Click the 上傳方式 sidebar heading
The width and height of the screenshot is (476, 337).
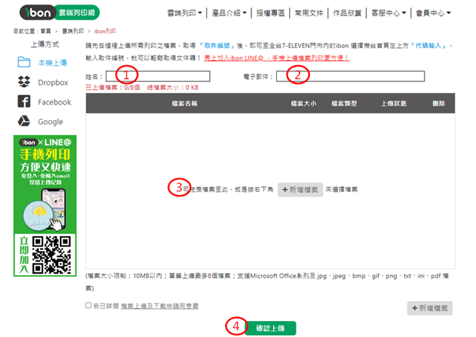[x=45, y=45]
